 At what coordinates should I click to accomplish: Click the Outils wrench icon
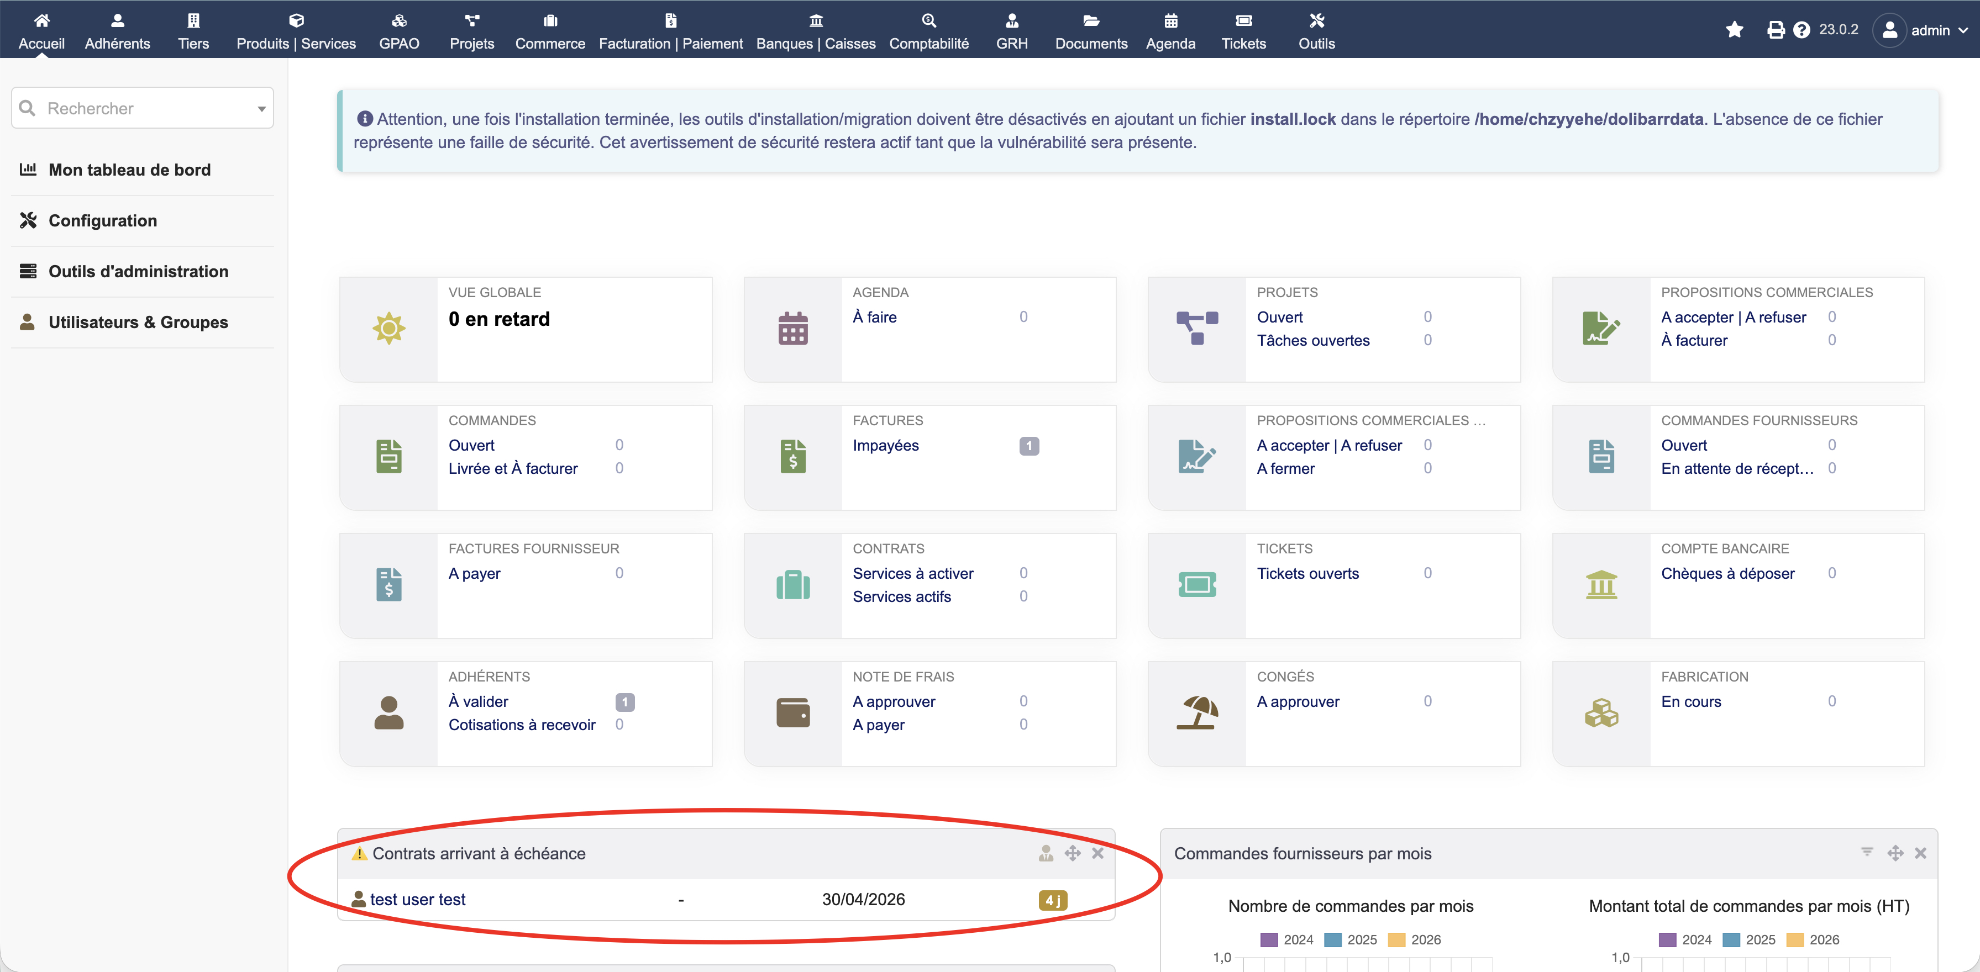[1317, 21]
